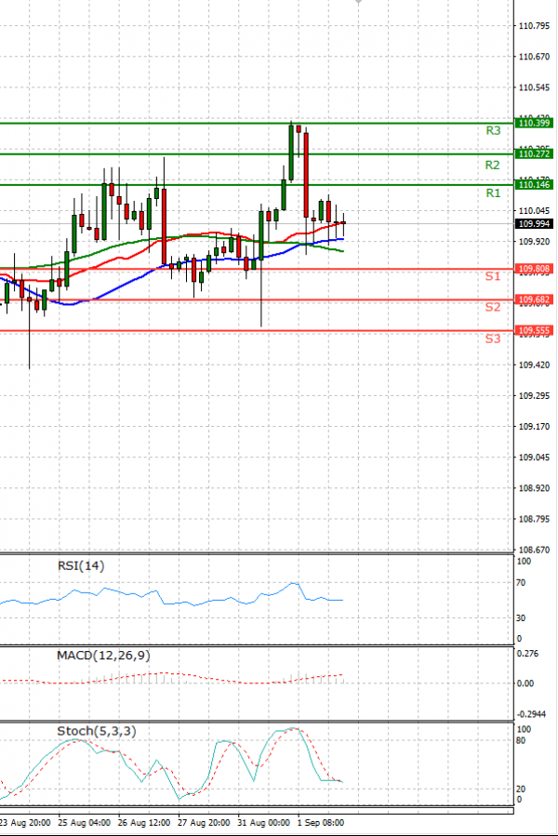Image resolution: width=558 pixels, height=836 pixels.
Task: Select the S1 support label
Action: point(493,276)
